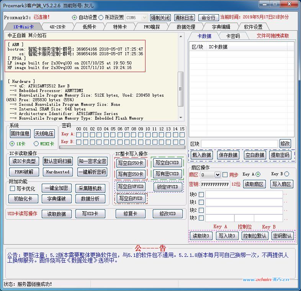Open the 特殊卡 tab
Screen dimensions: 301x291
[x=120, y=27]
